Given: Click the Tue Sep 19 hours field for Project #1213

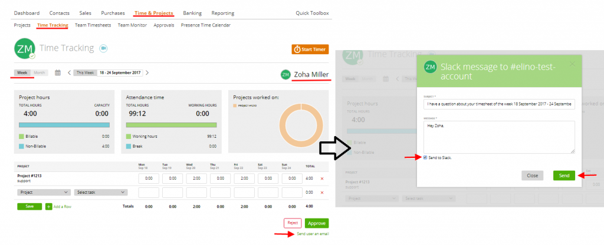Looking at the screenshot, I should tap(173, 178).
